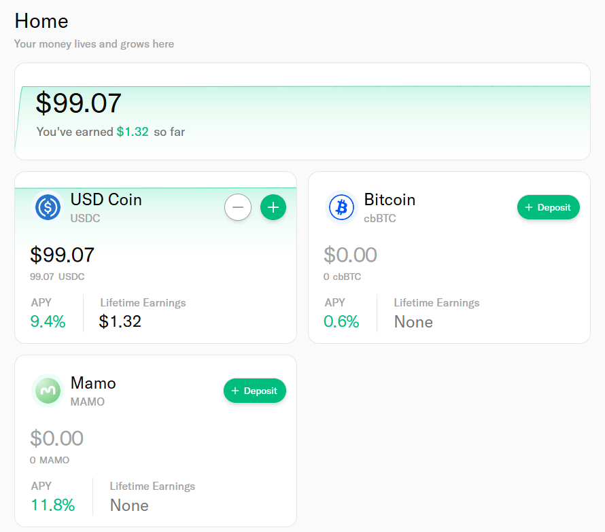Select the Bitcoin card title

(x=390, y=200)
